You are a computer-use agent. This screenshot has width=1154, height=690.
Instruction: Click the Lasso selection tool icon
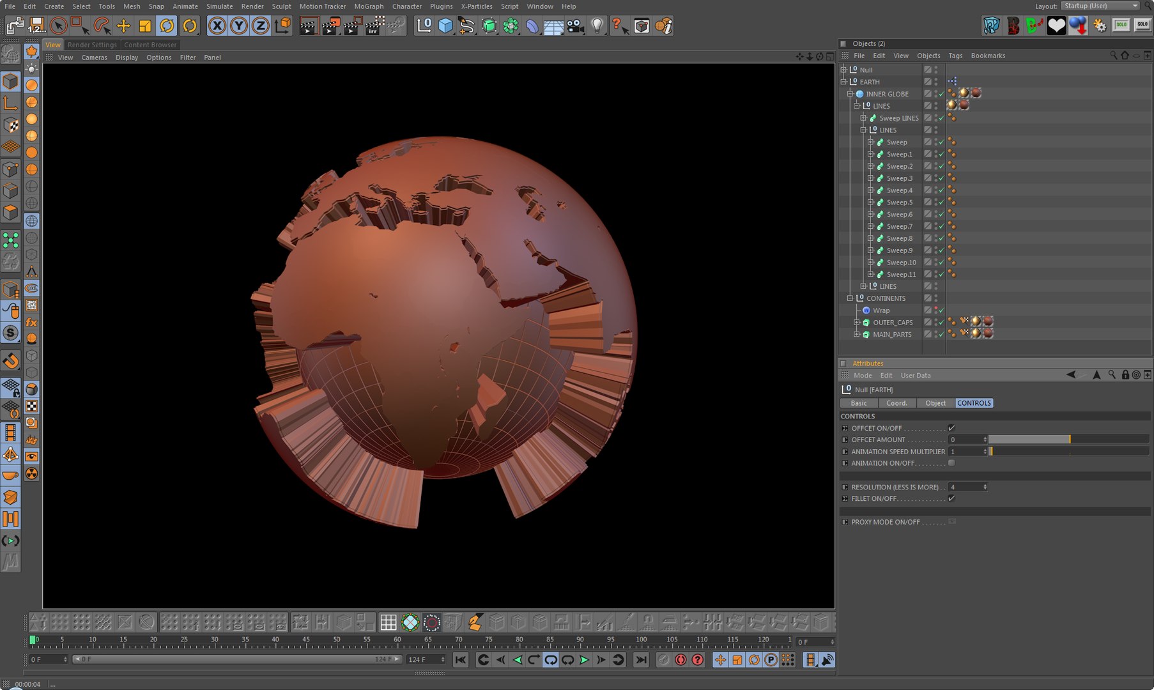(102, 26)
